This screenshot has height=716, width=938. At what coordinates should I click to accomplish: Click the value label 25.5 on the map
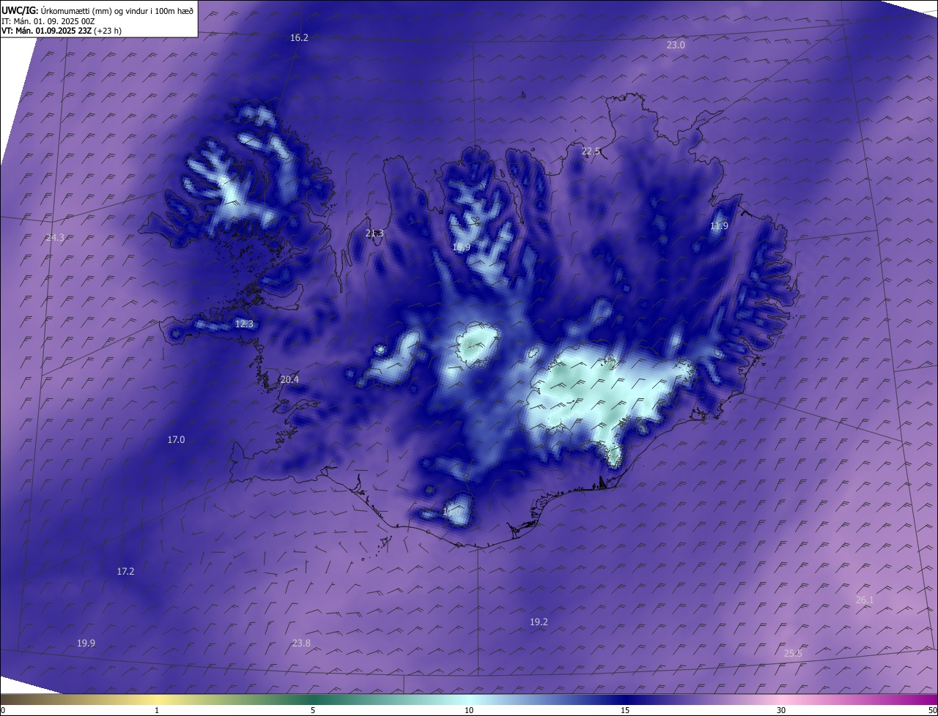pyautogui.click(x=793, y=654)
